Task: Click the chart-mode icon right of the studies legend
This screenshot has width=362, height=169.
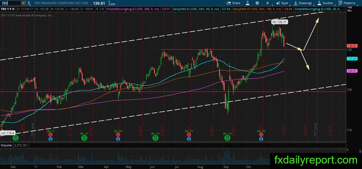Action: [349, 9]
